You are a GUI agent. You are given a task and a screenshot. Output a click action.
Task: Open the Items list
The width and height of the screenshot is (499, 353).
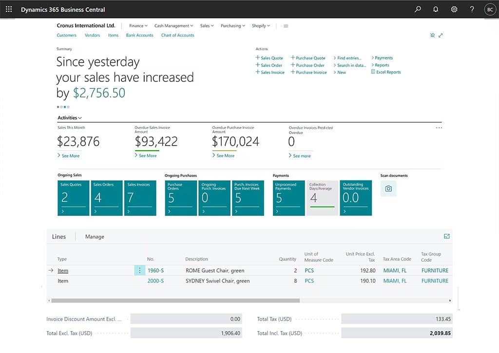(113, 35)
